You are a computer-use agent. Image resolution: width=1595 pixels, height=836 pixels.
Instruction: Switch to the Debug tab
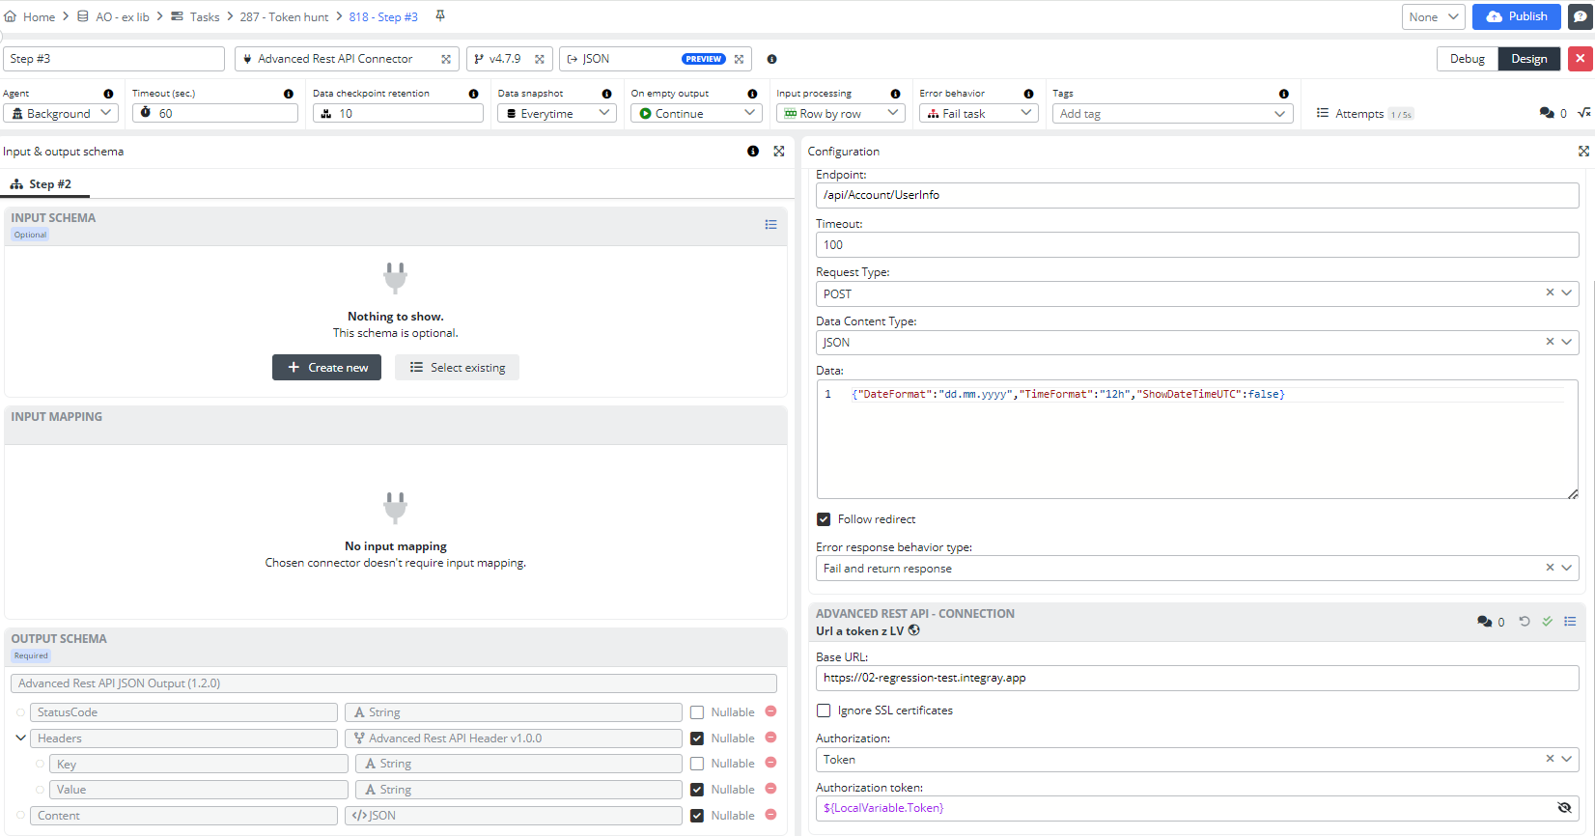(1467, 59)
